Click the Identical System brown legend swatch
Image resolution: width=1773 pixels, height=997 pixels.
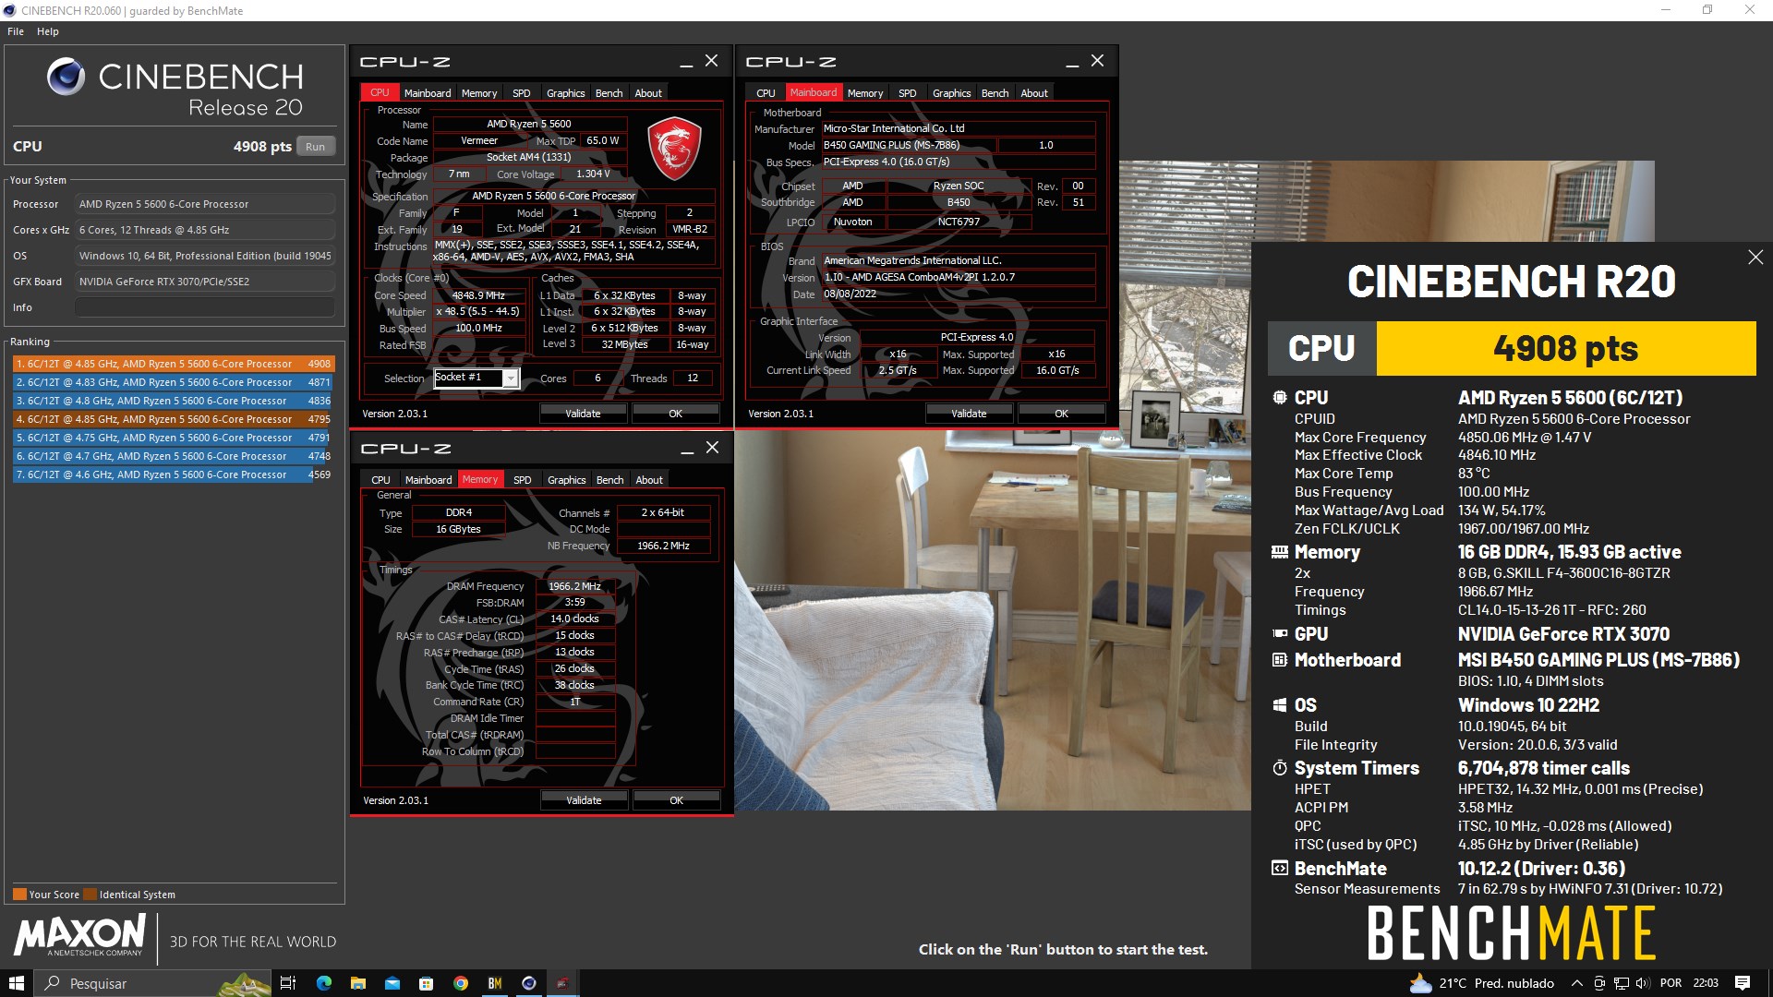click(x=90, y=895)
